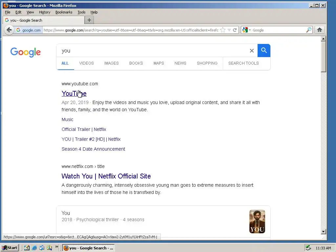Open a new tab with the plus button

(89, 20)
